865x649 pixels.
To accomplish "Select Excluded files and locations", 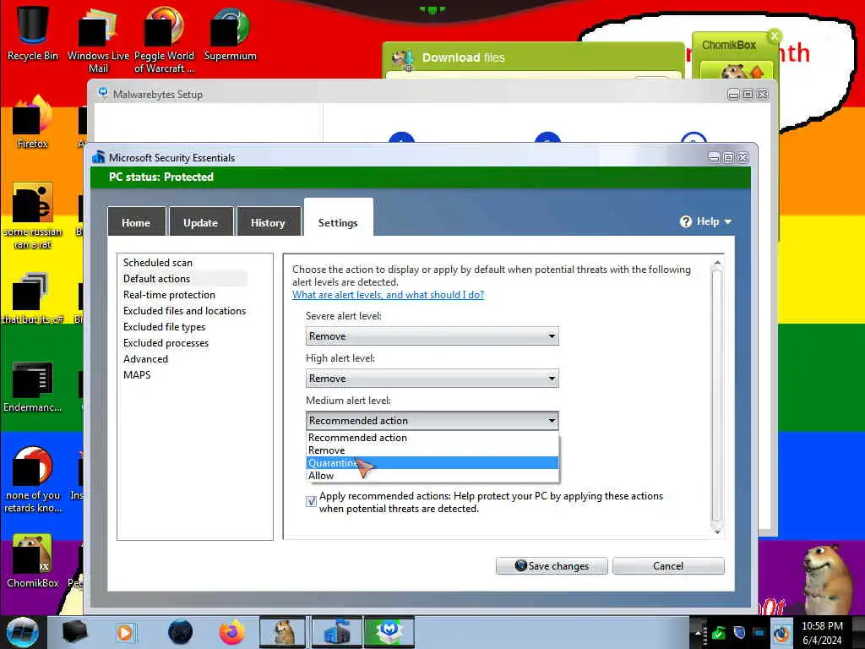I will pyautogui.click(x=185, y=311).
